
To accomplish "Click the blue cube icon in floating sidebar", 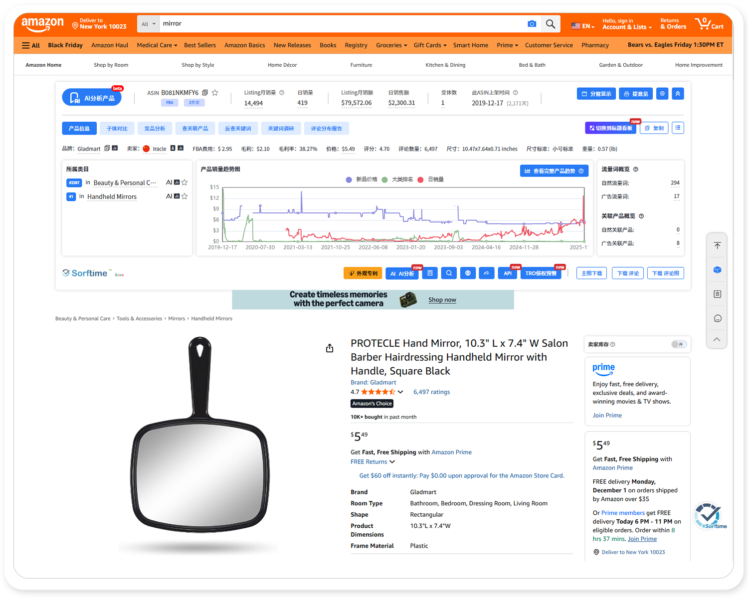I will click(x=717, y=270).
